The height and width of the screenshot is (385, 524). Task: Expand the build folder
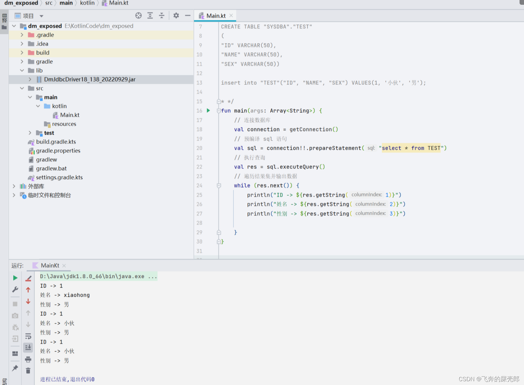tap(22, 53)
